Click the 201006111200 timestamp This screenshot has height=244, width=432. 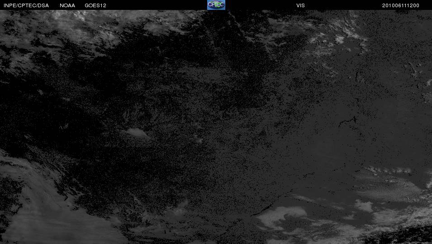(x=401, y=5)
